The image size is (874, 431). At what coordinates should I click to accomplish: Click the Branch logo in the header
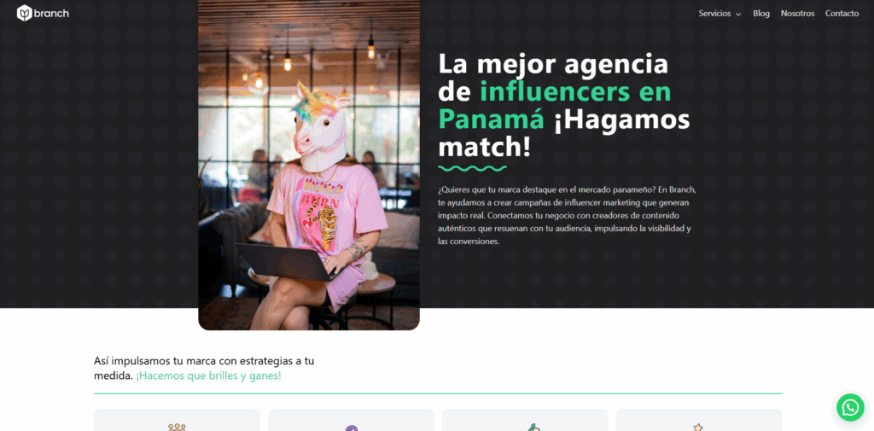click(x=43, y=13)
